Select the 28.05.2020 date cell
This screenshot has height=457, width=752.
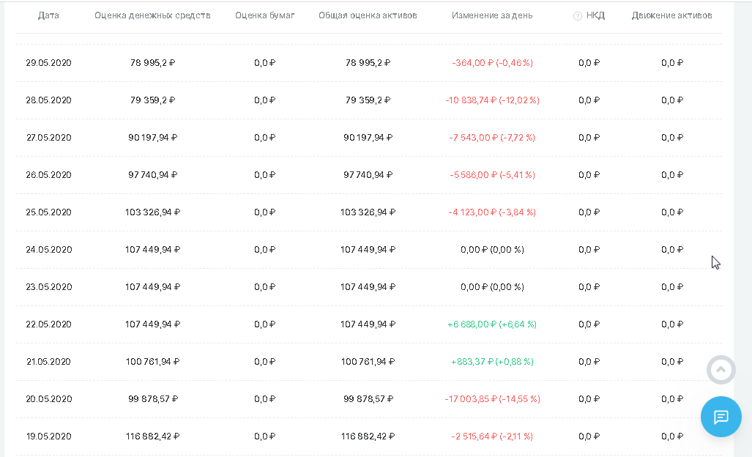[x=48, y=100]
